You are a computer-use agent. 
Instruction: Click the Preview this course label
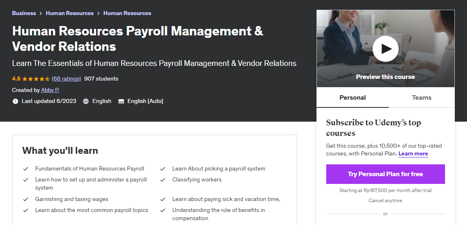click(385, 77)
